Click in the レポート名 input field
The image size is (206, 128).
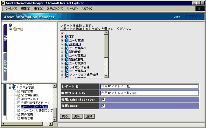149,86
